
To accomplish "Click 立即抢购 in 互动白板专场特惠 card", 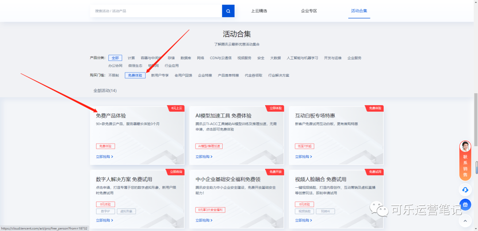I will [304, 157].
